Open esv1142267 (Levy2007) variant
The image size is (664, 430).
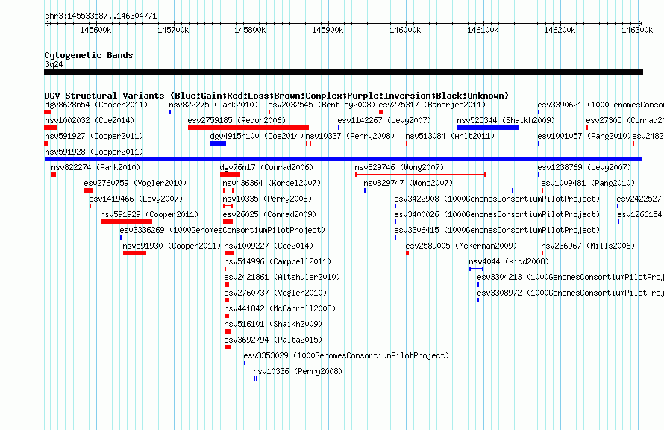tap(384, 120)
